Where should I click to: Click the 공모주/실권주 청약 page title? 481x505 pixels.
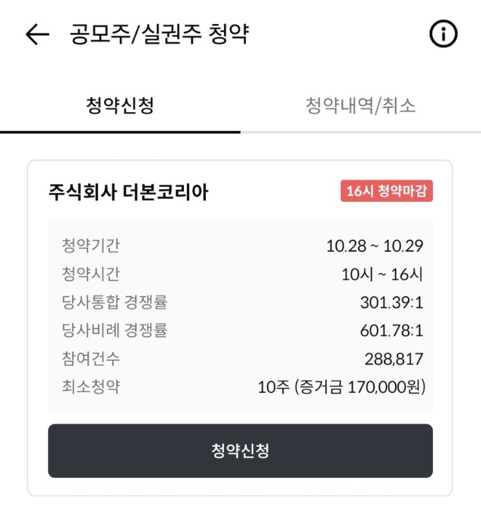159,34
